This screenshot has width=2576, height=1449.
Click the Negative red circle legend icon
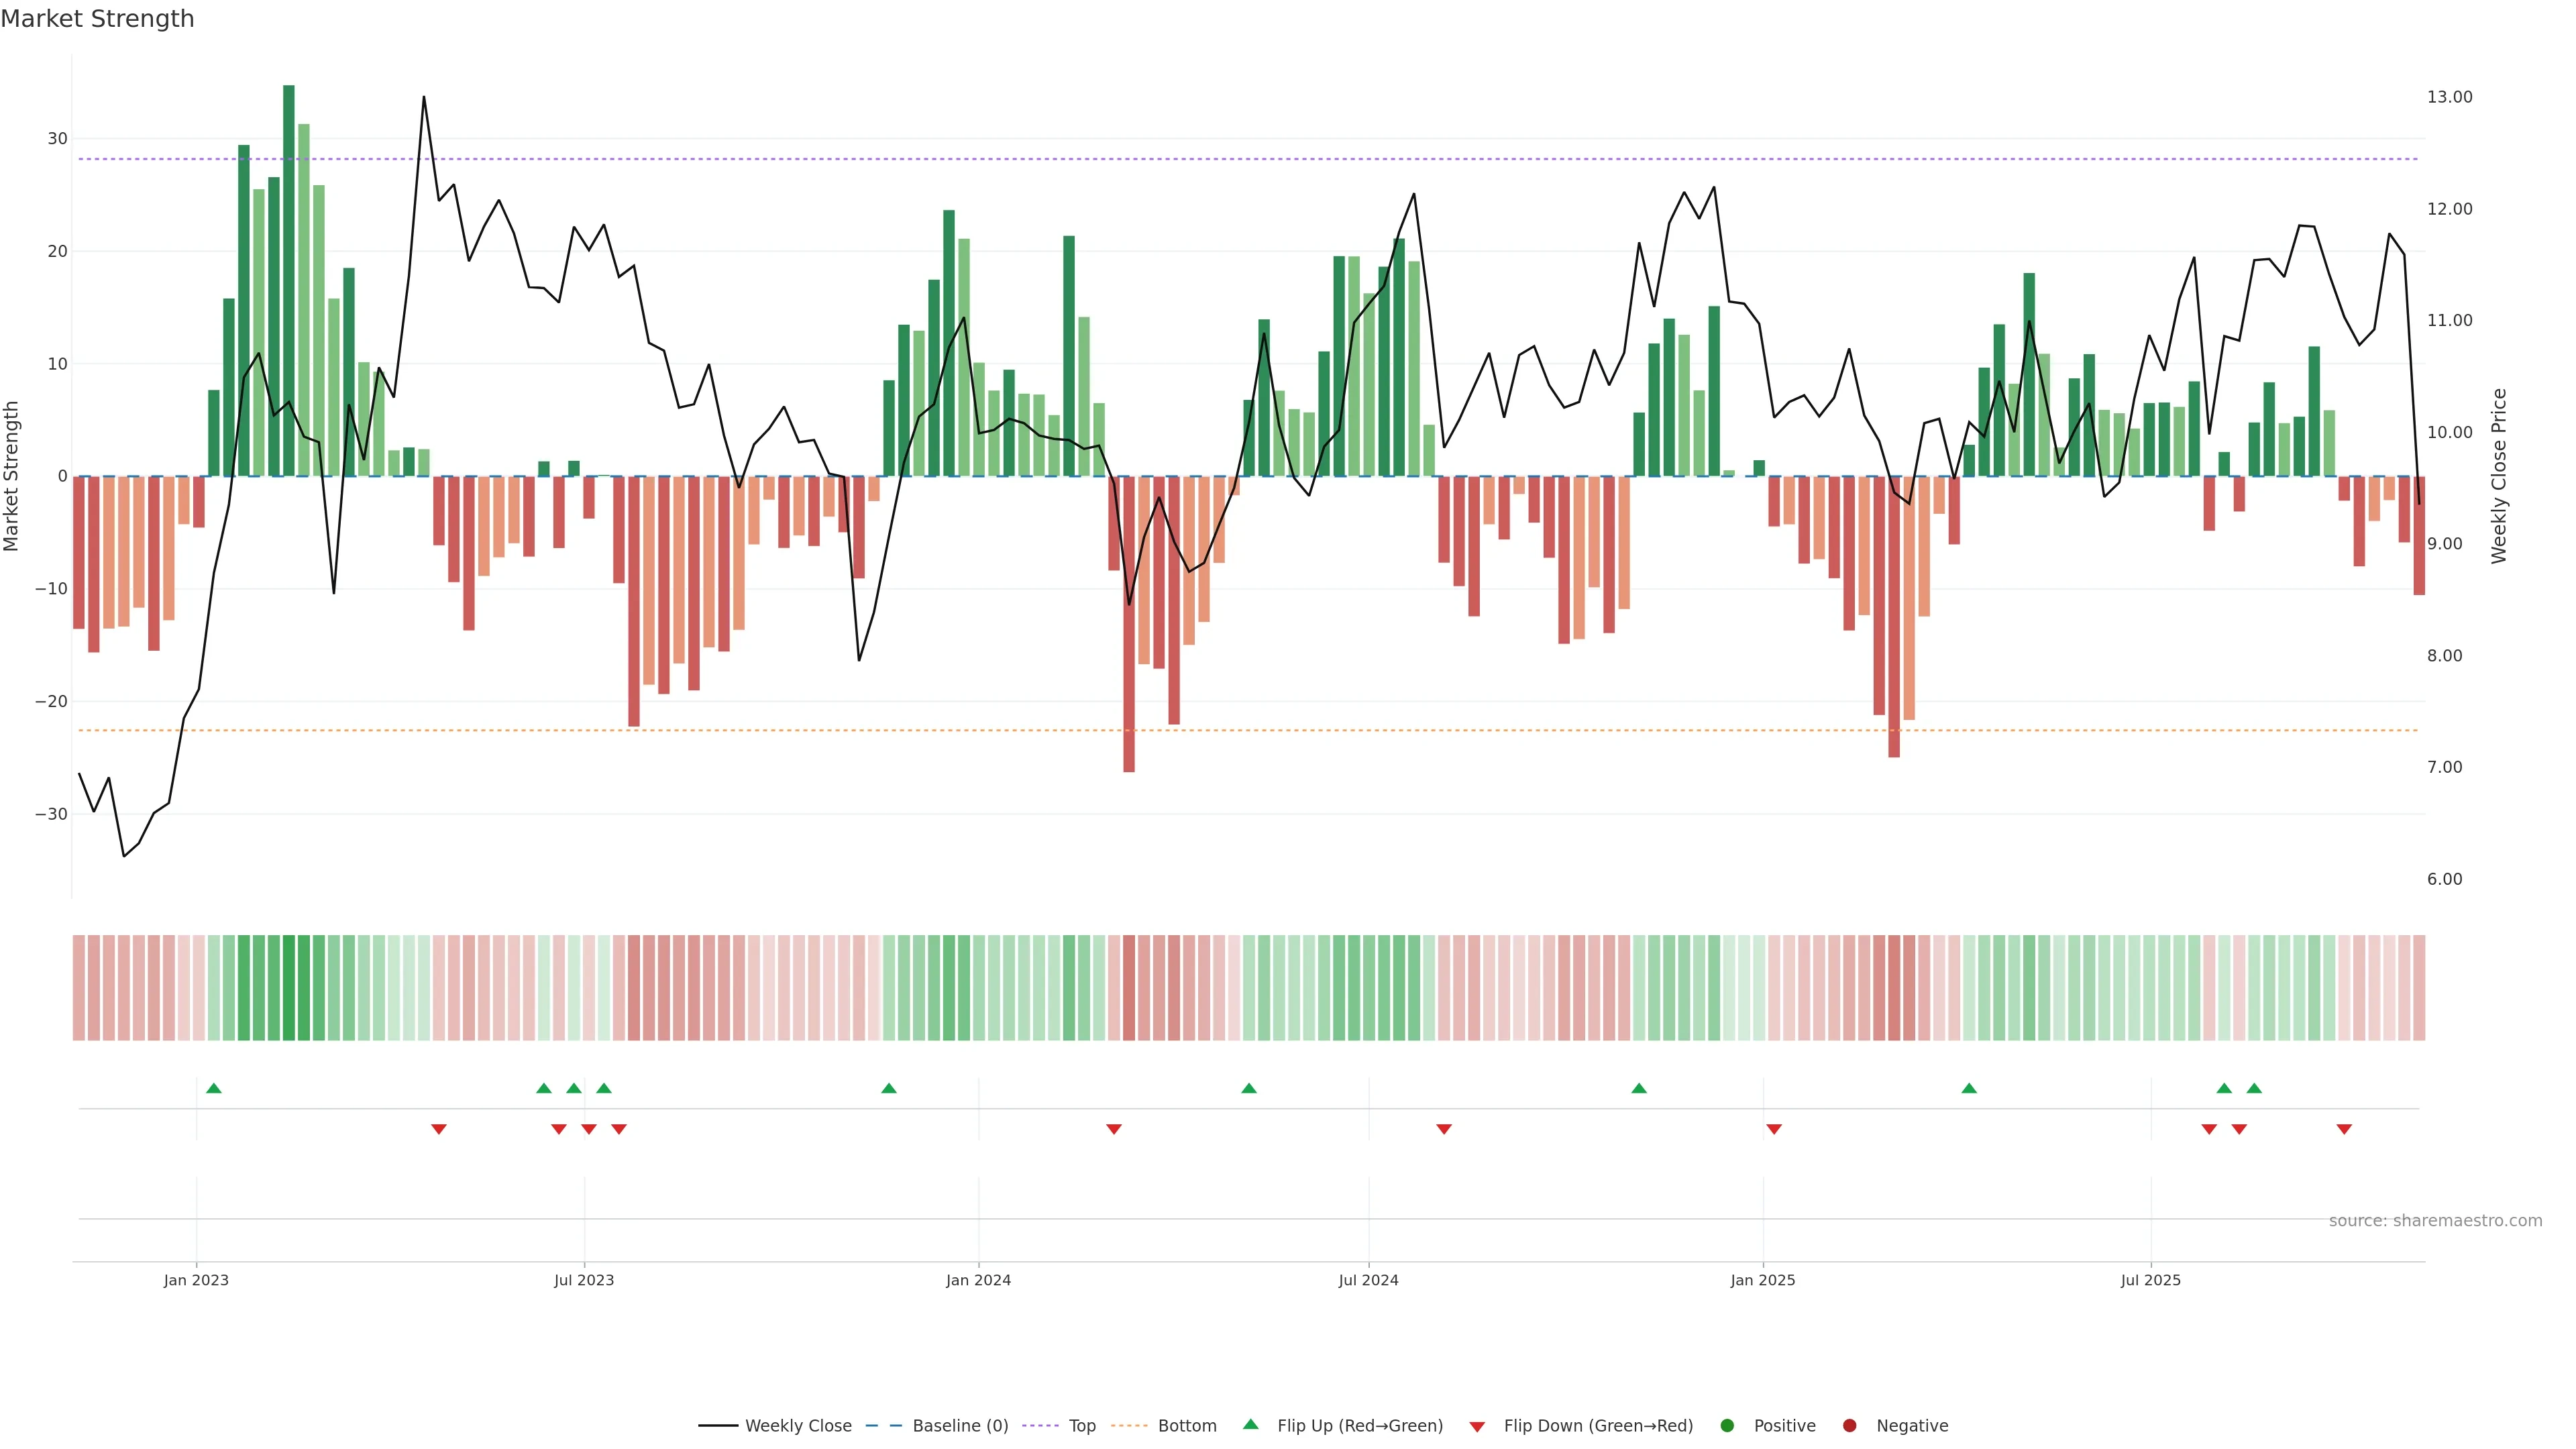[x=1849, y=1426]
